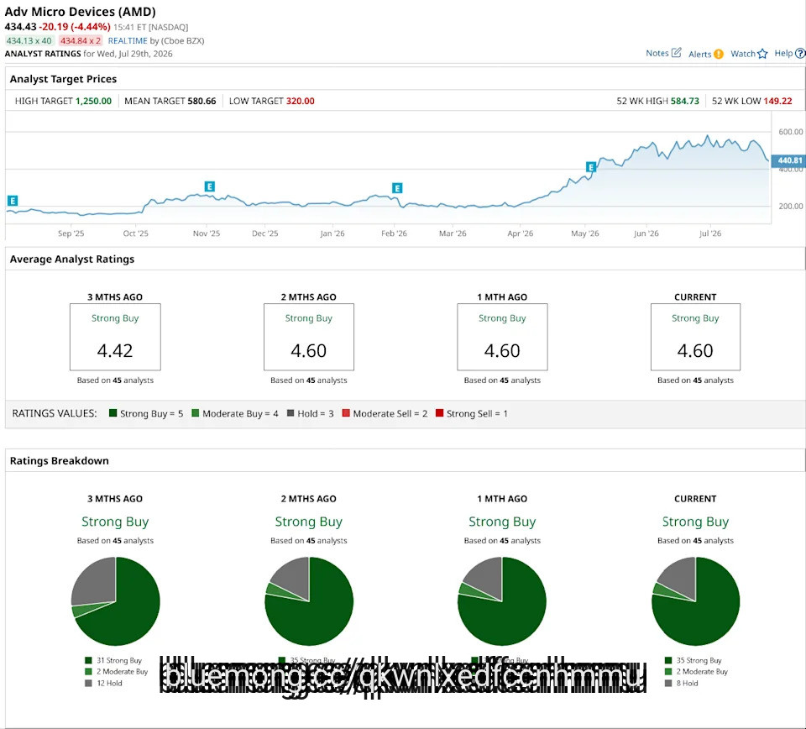806x729 pixels.
Task: Click the 1 MTH AGO pie chart
Action: click(502, 601)
